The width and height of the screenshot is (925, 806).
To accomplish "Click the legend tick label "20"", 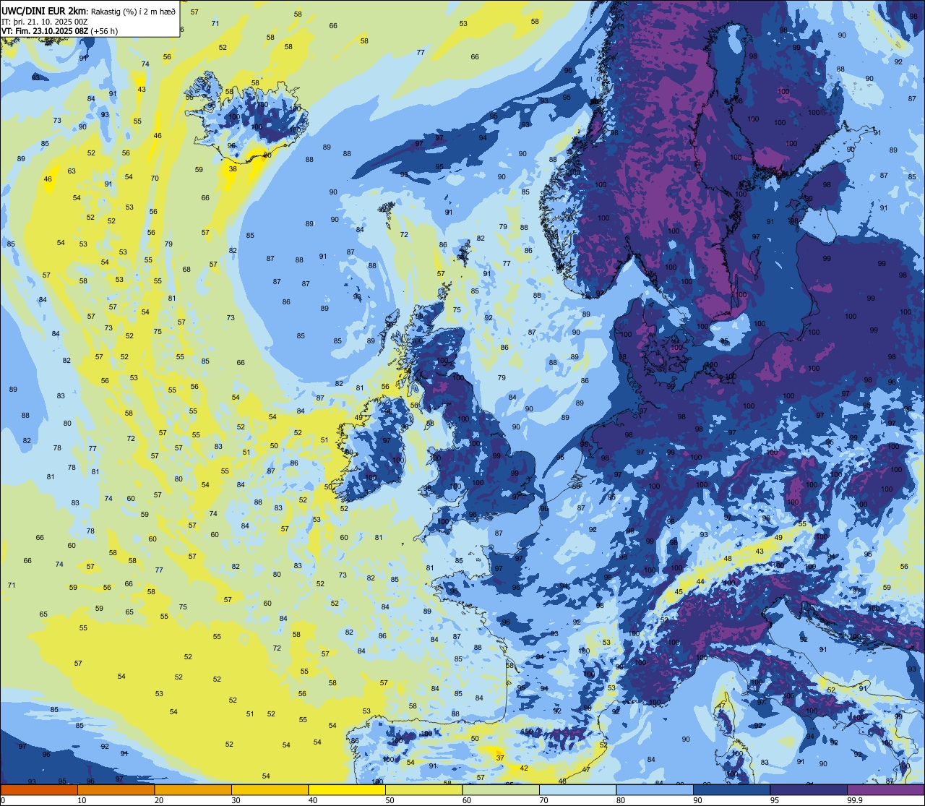I will 159,800.
